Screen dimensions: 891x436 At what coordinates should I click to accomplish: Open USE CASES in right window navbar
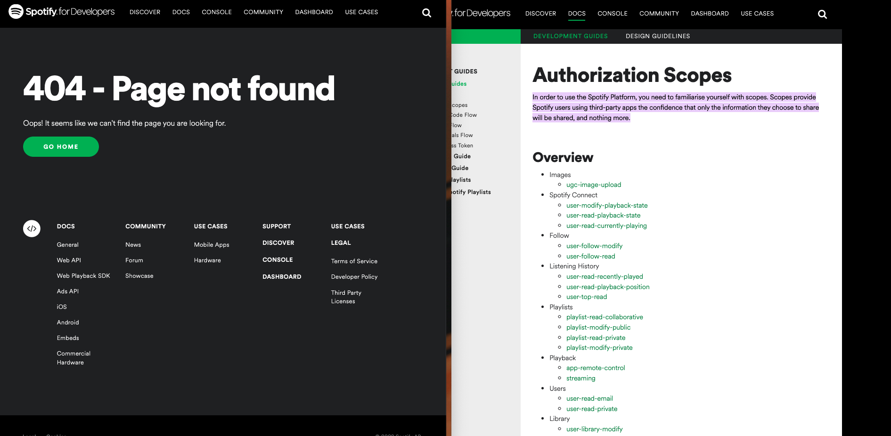757,14
